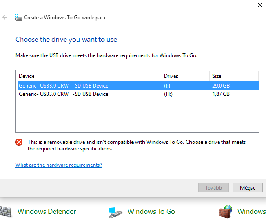
Task: Click the (H:) drive letter cell
Action: pyautogui.click(x=168, y=94)
